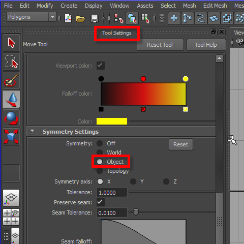Switch to four-view layout icon
244x244 pixels.
pyautogui.click(x=11, y=217)
